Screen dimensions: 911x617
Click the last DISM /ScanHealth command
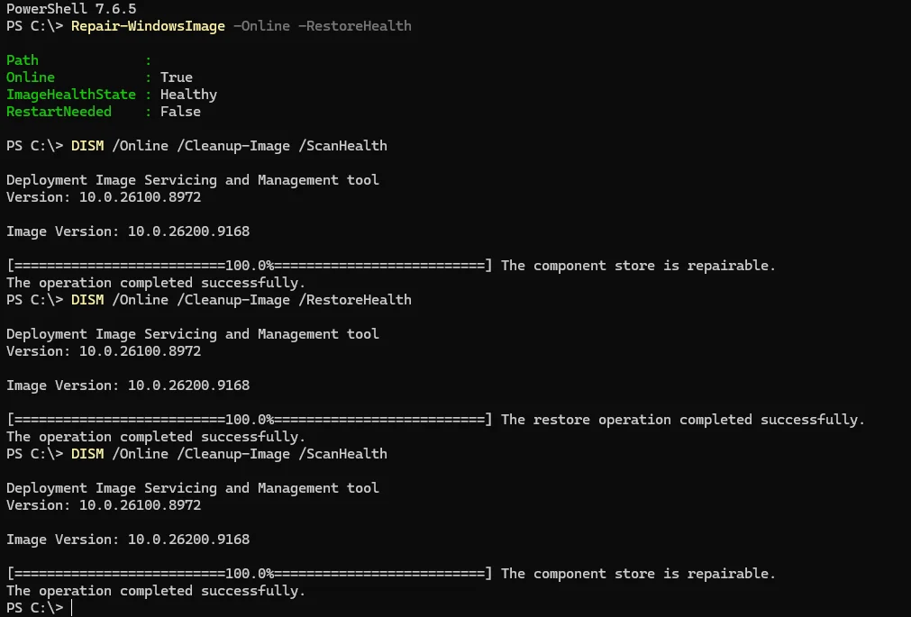229,454
